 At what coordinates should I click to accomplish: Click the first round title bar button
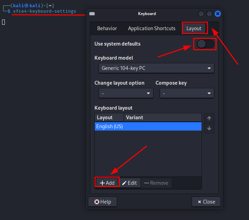coord(201,14)
